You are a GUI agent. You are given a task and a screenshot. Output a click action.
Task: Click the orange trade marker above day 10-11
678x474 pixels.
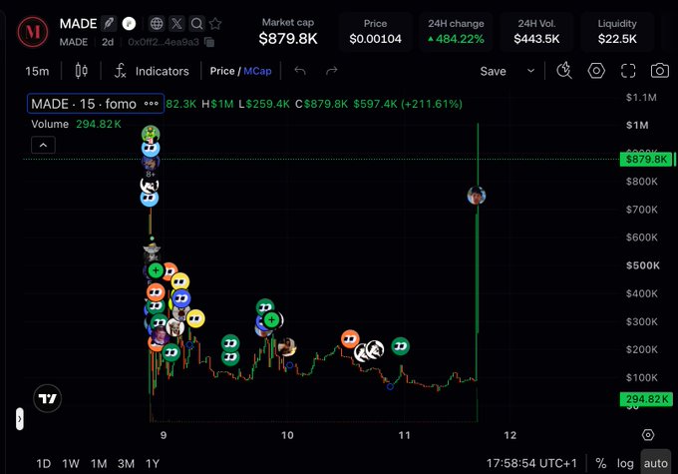coord(350,339)
